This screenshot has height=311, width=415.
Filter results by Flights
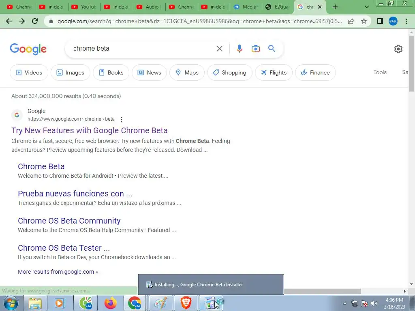click(274, 72)
